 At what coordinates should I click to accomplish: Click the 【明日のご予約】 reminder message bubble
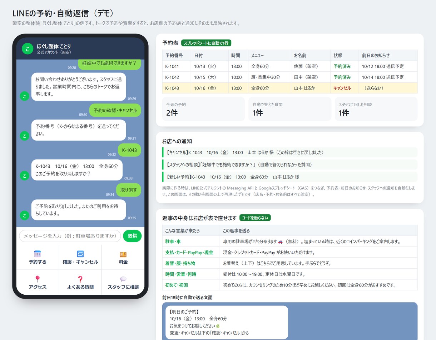pyautogui.click(x=227, y=323)
